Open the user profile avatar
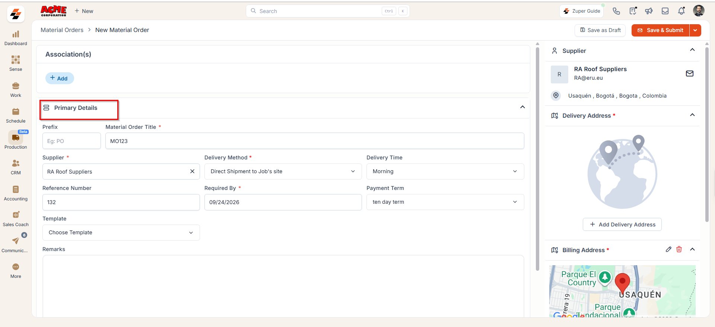715x327 pixels. pyautogui.click(x=699, y=11)
